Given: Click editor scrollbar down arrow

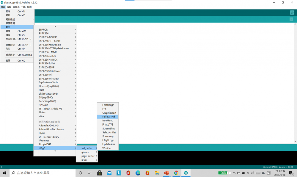Looking at the screenshot, I should 295,141.
